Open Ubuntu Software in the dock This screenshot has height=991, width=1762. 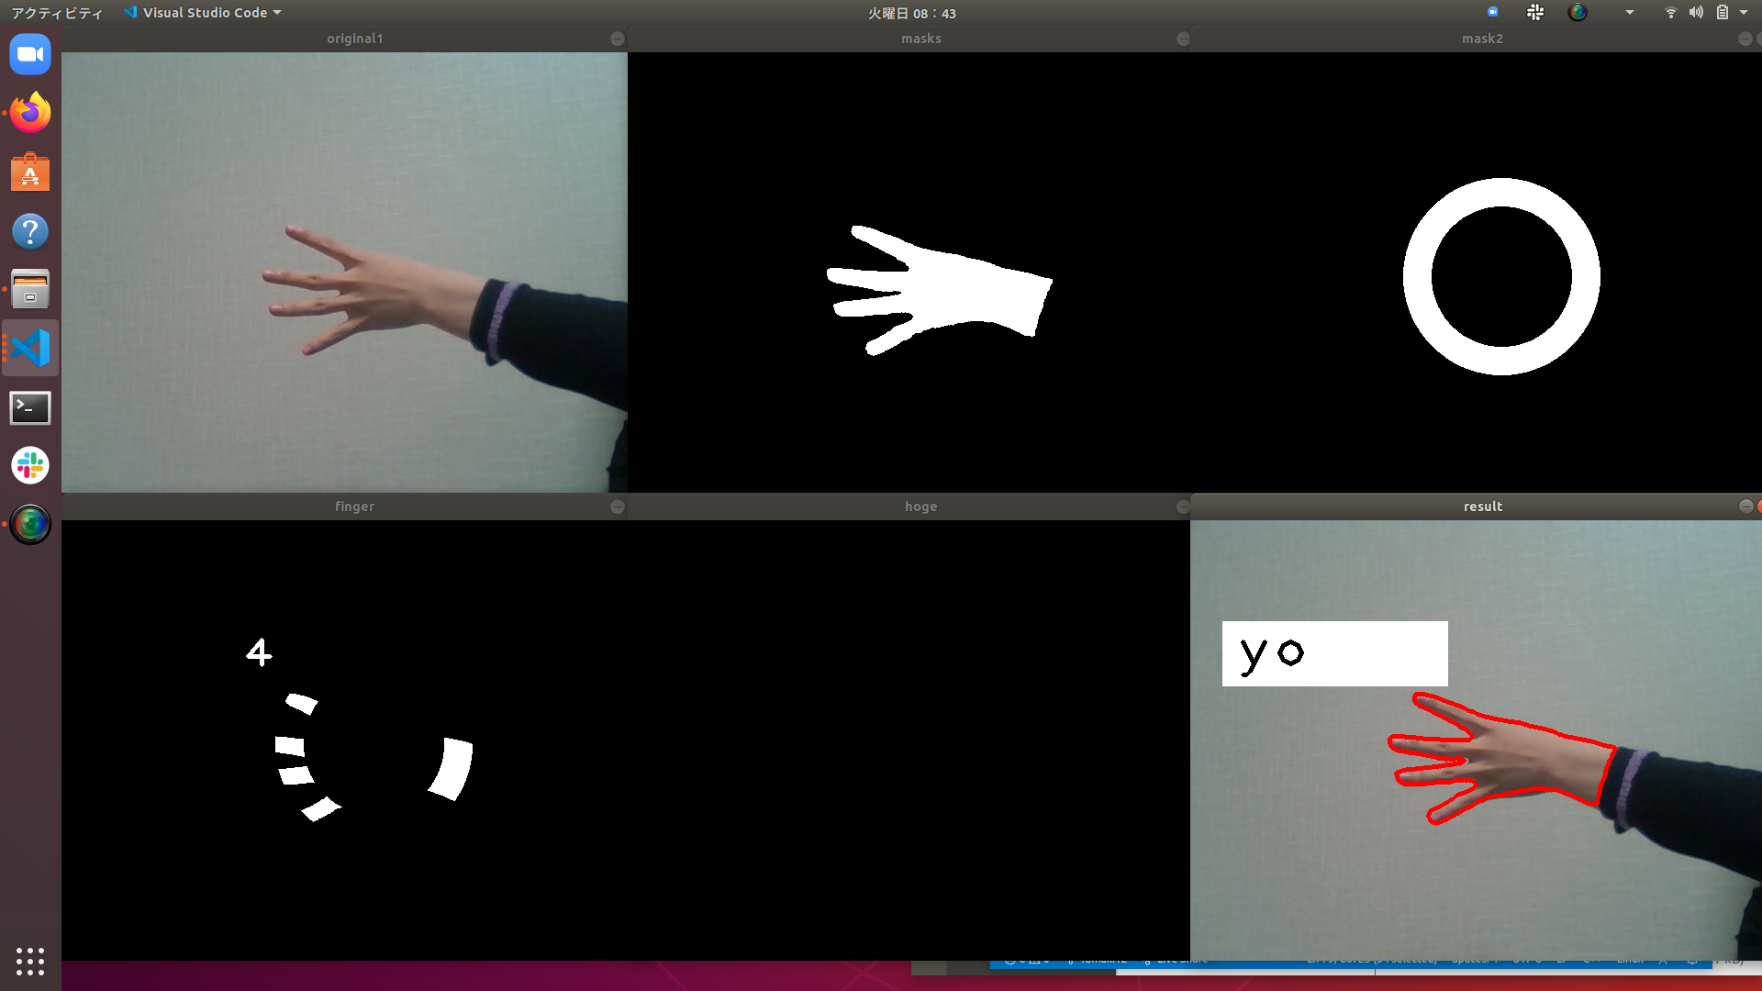point(30,173)
